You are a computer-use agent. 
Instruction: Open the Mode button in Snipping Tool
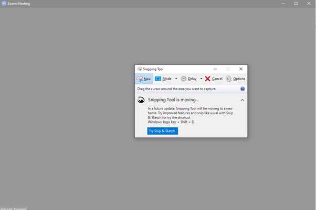pyautogui.click(x=163, y=79)
